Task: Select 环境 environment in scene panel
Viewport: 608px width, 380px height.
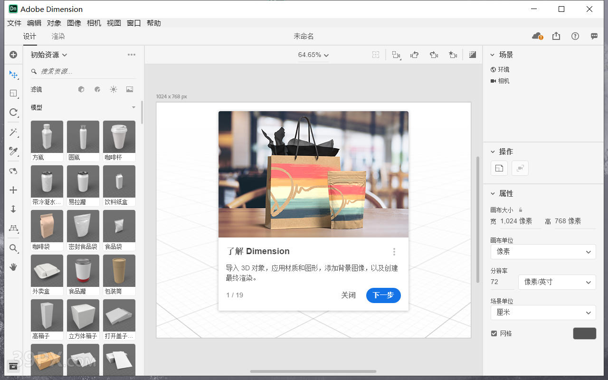Action: pos(500,69)
